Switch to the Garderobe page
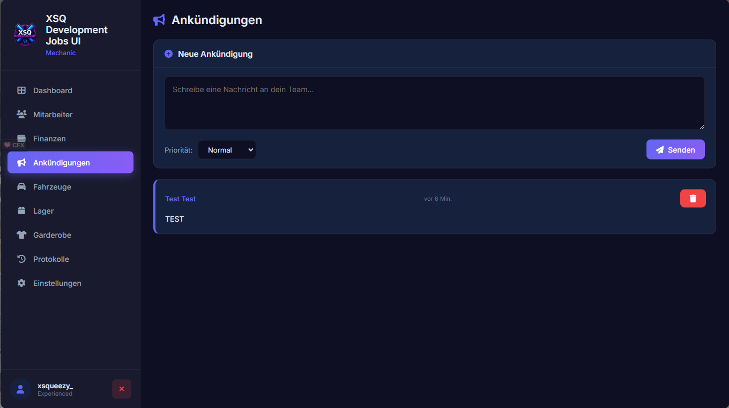729x408 pixels. tap(70, 235)
